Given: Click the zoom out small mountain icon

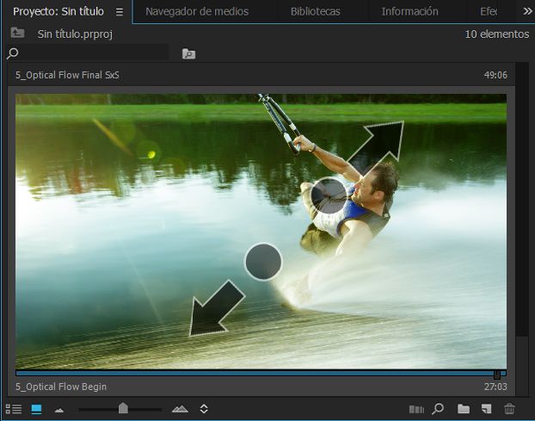Looking at the screenshot, I should pyautogui.click(x=59, y=410).
